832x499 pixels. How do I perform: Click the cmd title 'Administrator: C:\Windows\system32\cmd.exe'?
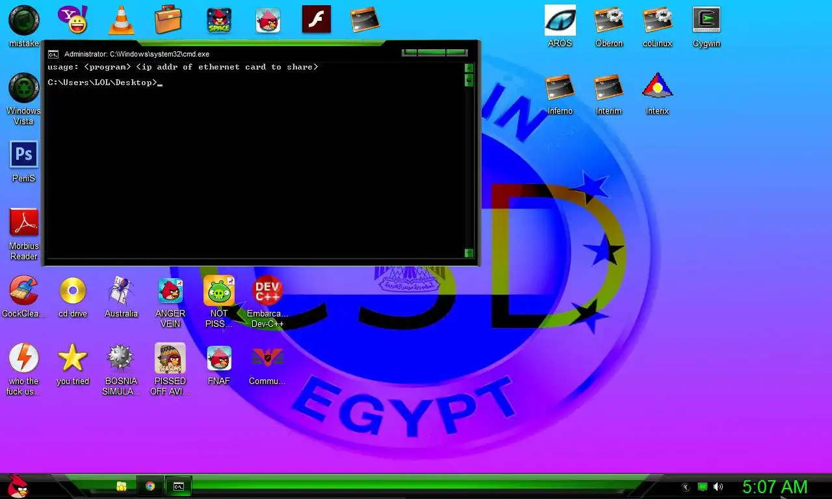(136, 54)
